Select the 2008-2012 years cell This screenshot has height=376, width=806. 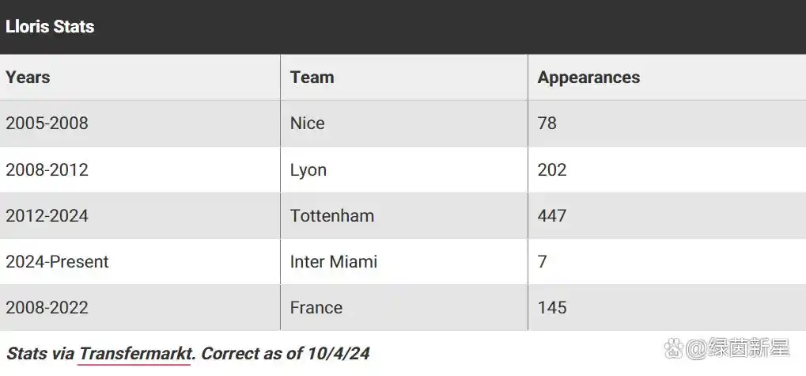140,169
